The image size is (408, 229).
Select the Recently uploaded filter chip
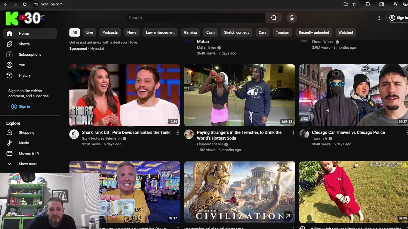click(314, 32)
